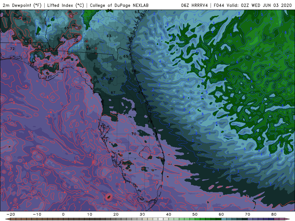Select the '63' dewpoint value in central Georgia
The image size is (295, 221).
109,36
